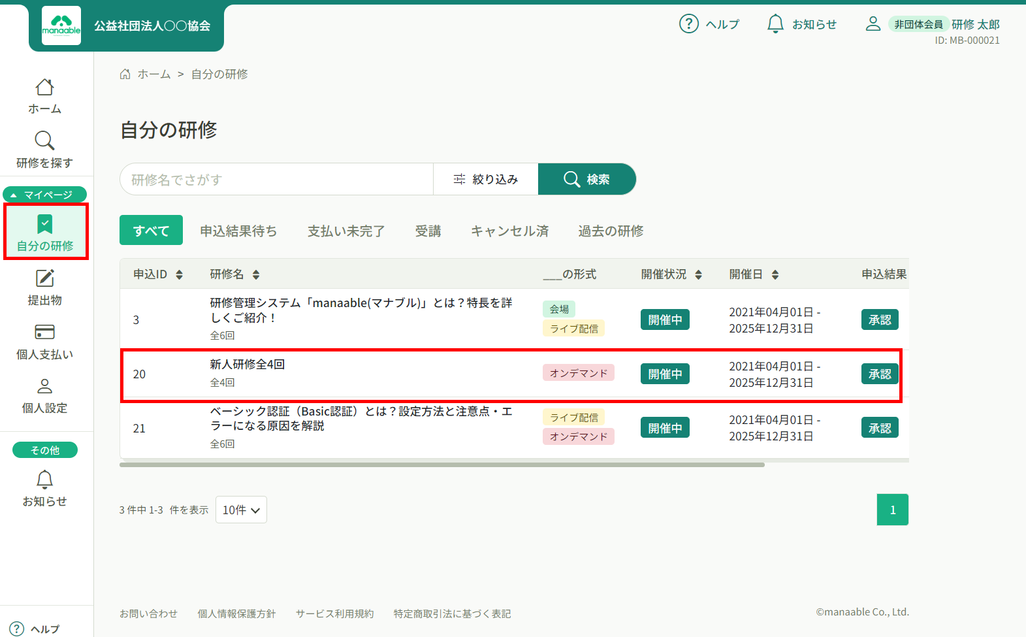Click the 研修名でさがす search field
Screen dimensions: 1026x637
277,179
